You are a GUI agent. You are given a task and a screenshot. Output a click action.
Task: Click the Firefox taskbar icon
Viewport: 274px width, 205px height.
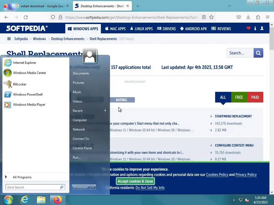pos(58,200)
